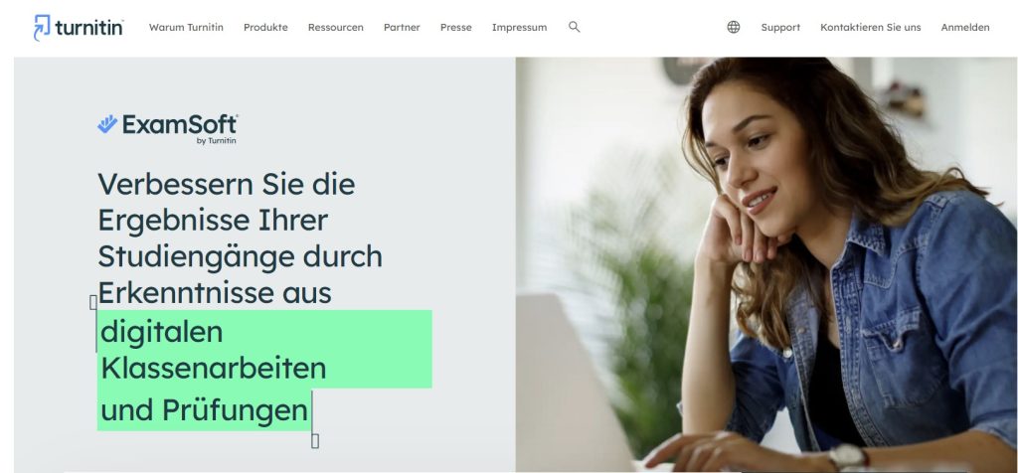Click the selection handle below 'Prüfungen'
The image size is (1018, 473).
(315, 441)
